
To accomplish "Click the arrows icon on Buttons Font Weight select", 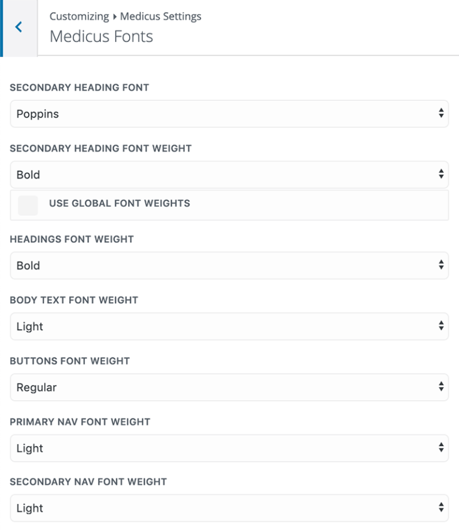I will click(440, 387).
